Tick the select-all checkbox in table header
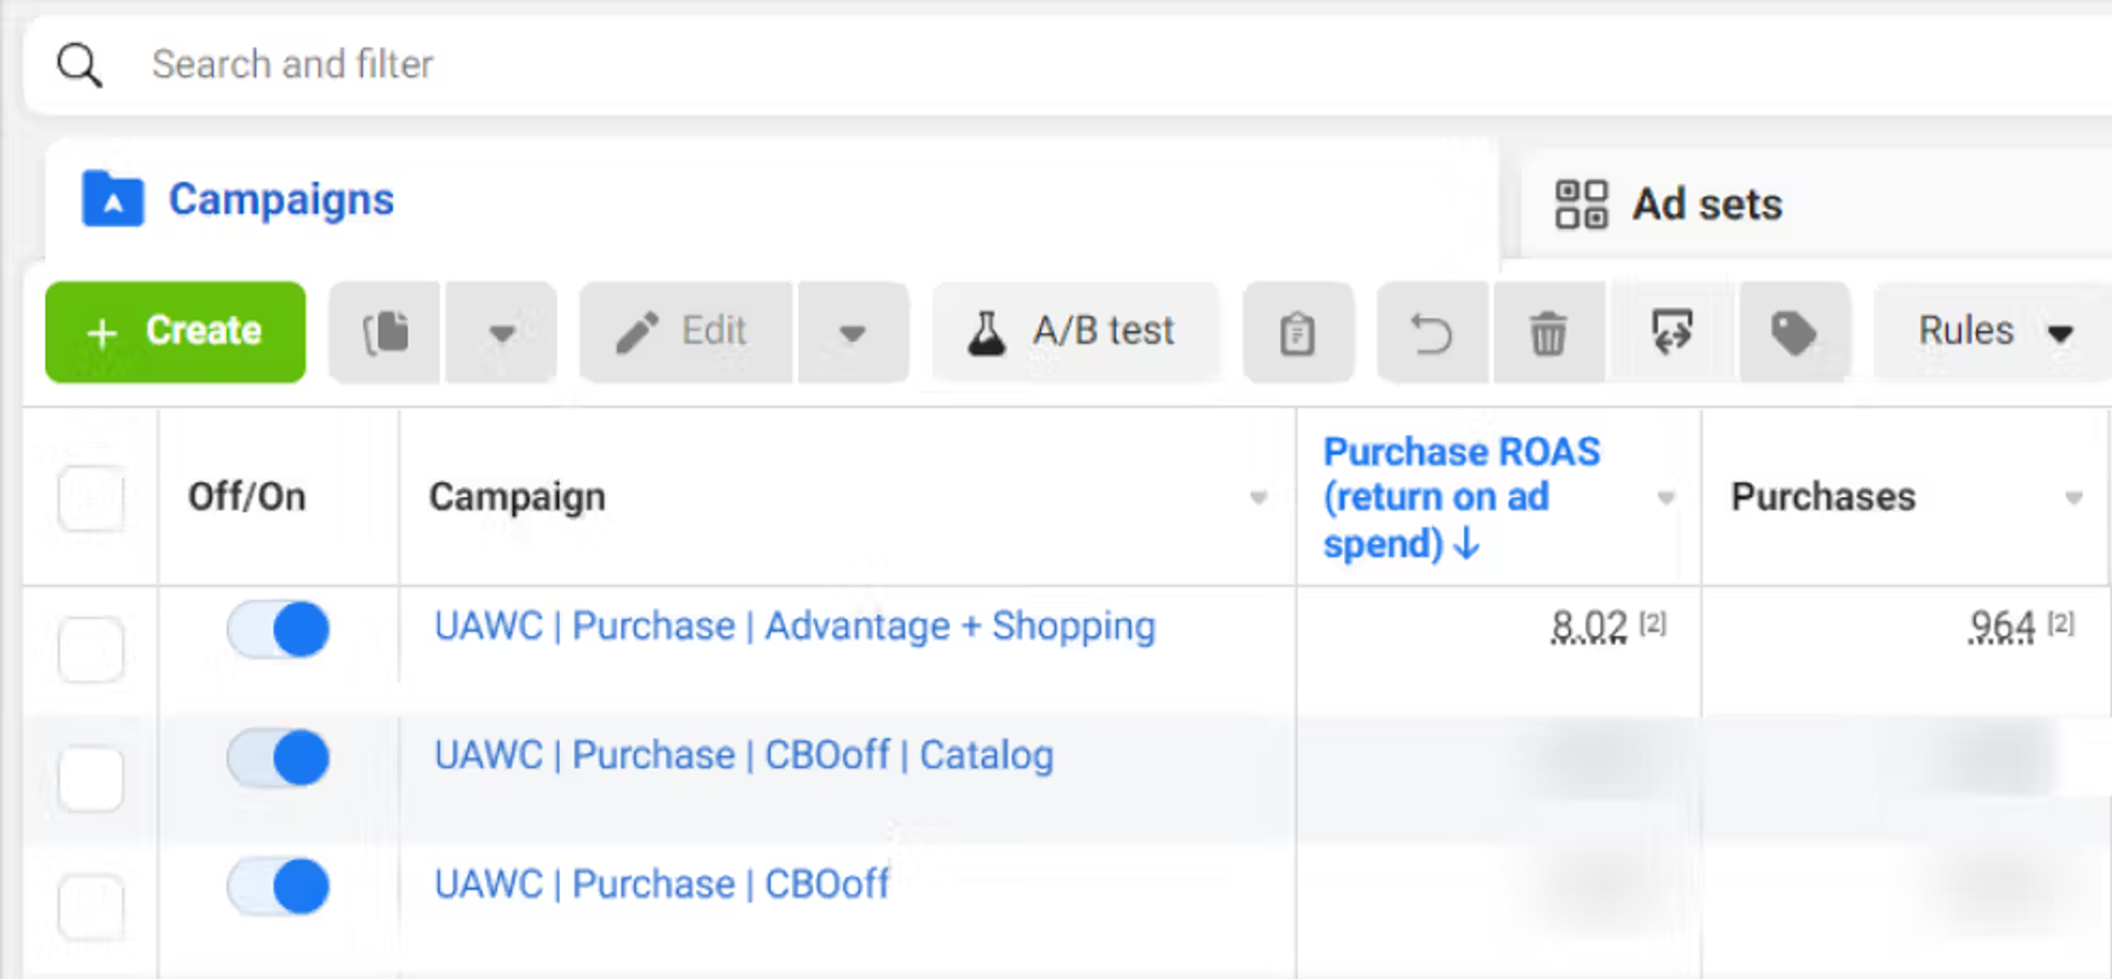2112x979 pixels. point(91,498)
